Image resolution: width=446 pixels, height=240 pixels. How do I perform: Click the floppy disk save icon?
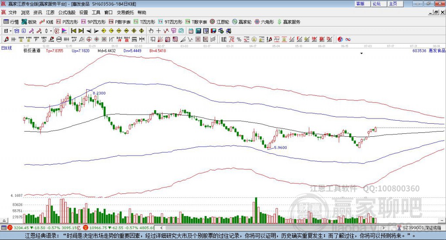coord(213,31)
